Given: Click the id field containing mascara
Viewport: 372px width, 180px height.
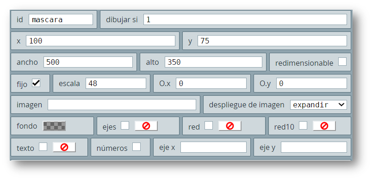Looking at the screenshot, I should [61, 19].
